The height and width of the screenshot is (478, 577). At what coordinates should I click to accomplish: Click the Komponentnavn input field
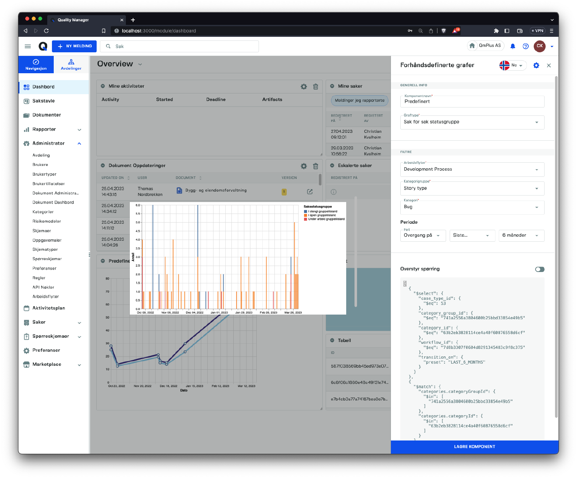(x=472, y=102)
